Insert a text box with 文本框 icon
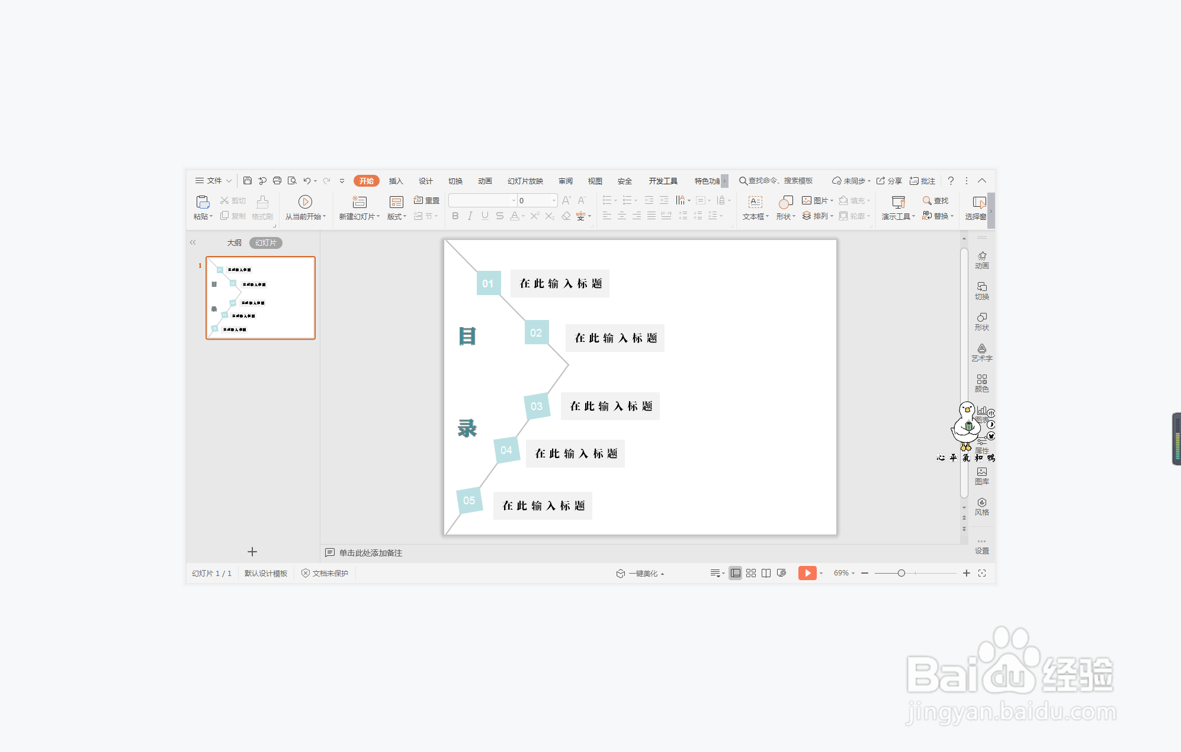Screen dimensions: 1181x752 tap(755, 202)
